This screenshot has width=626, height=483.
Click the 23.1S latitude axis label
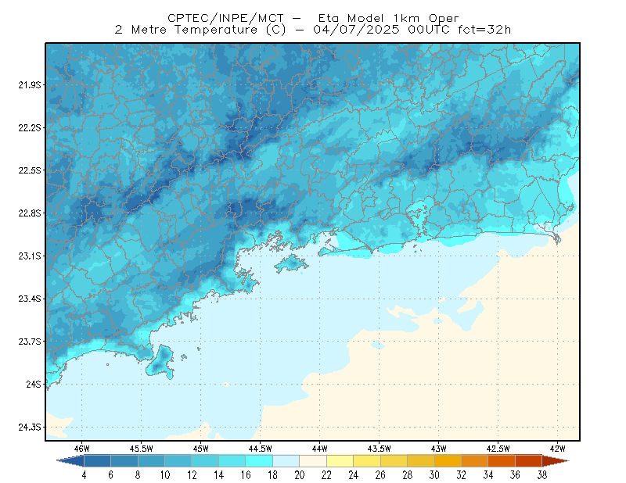[x=30, y=256]
